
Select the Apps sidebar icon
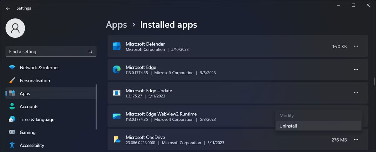click(x=12, y=94)
